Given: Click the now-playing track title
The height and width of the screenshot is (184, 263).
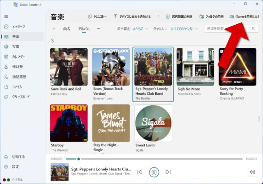Looking at the screenshot, I should 101,169.
